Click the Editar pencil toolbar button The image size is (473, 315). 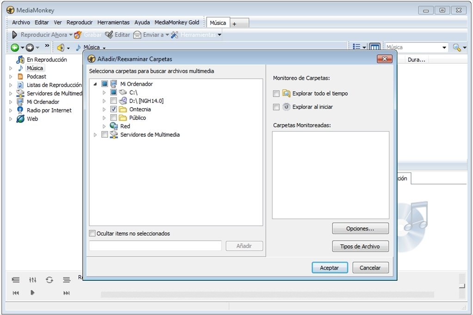point(117,35)
